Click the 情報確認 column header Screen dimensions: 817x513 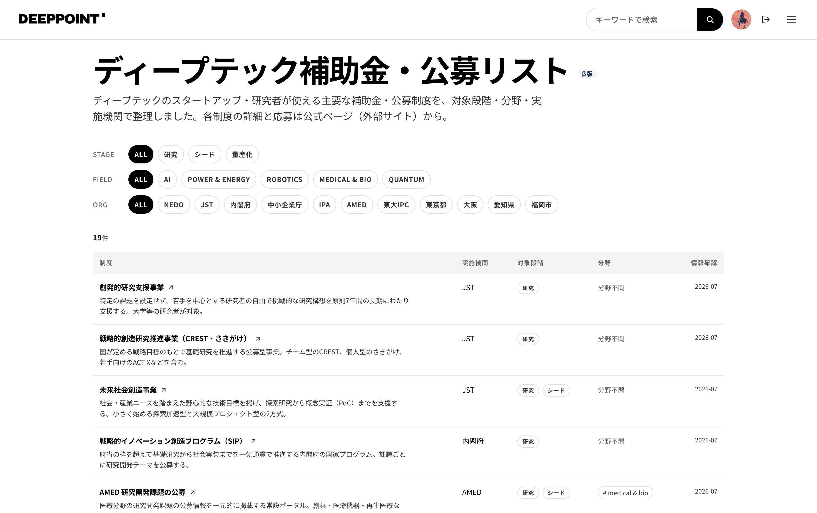(x=704, y=263)
